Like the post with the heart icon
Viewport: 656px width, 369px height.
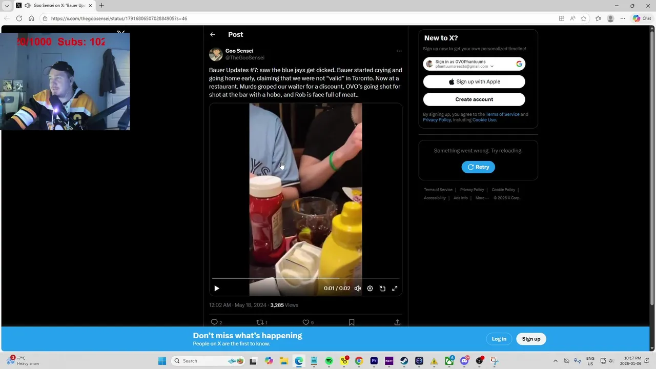pos(305,322)
